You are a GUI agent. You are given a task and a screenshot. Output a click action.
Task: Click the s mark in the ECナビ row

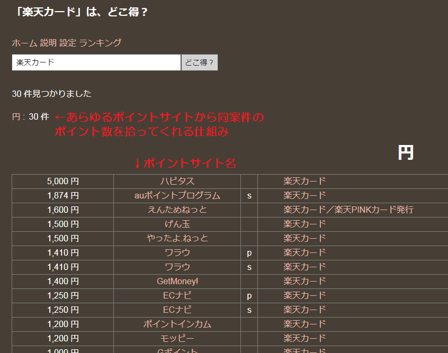click(249, 310)
